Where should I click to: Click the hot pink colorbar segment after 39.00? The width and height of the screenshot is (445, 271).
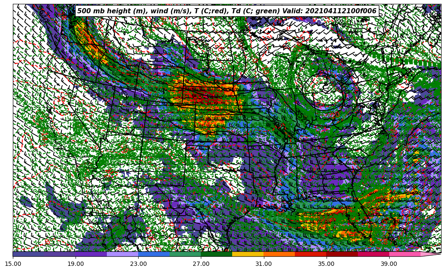[x=404, y=254]
